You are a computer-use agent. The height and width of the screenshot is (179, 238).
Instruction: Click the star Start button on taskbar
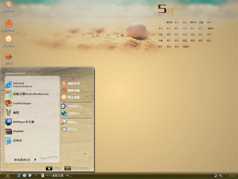click(x=7, y=175)
